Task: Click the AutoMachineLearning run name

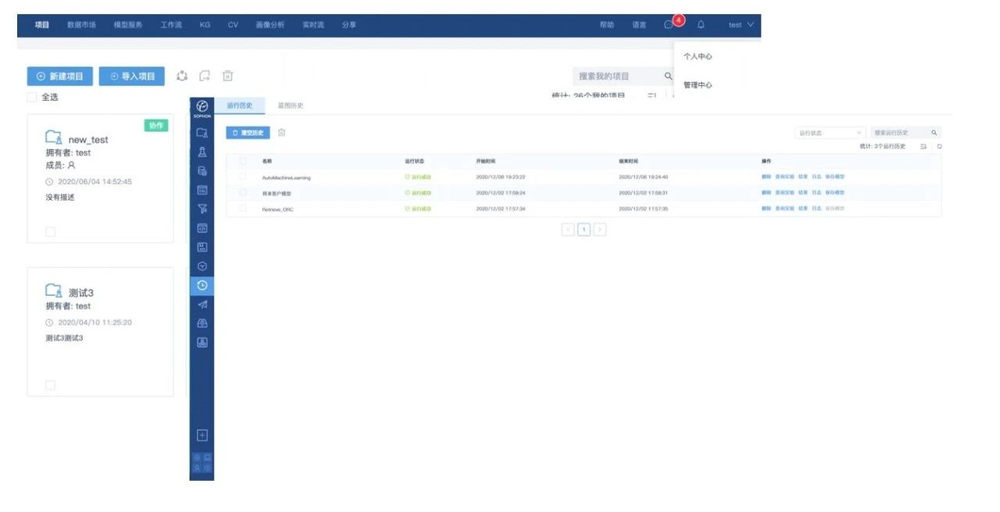Action: pyautogui.click(x=286, y=177)
